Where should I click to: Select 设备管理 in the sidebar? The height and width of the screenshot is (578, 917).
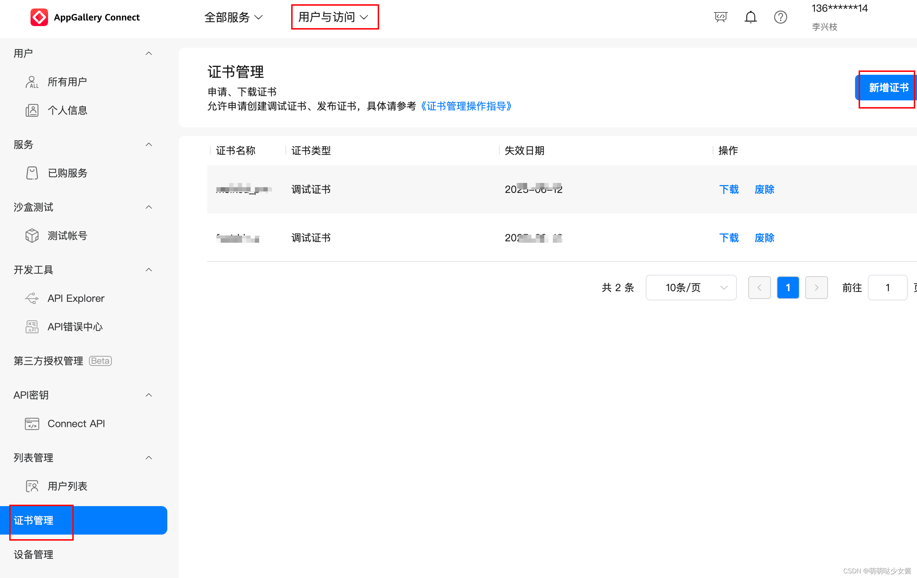tap(33, 555)
